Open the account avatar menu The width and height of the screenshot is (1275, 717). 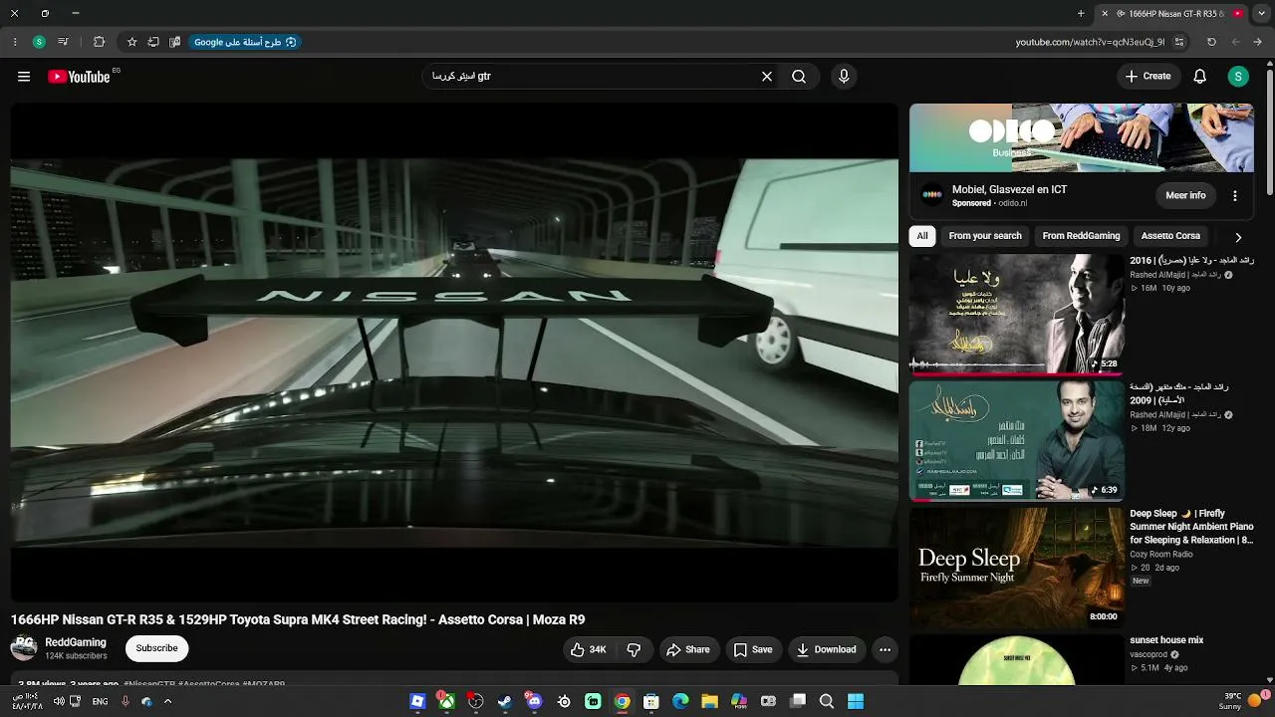[1238, 77]
